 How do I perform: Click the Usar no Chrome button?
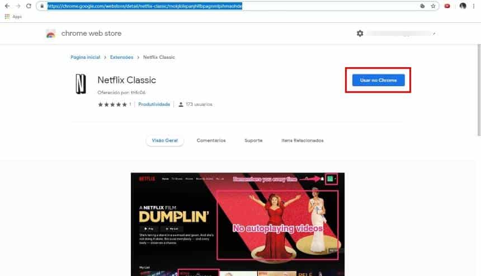tap(378, 80)
